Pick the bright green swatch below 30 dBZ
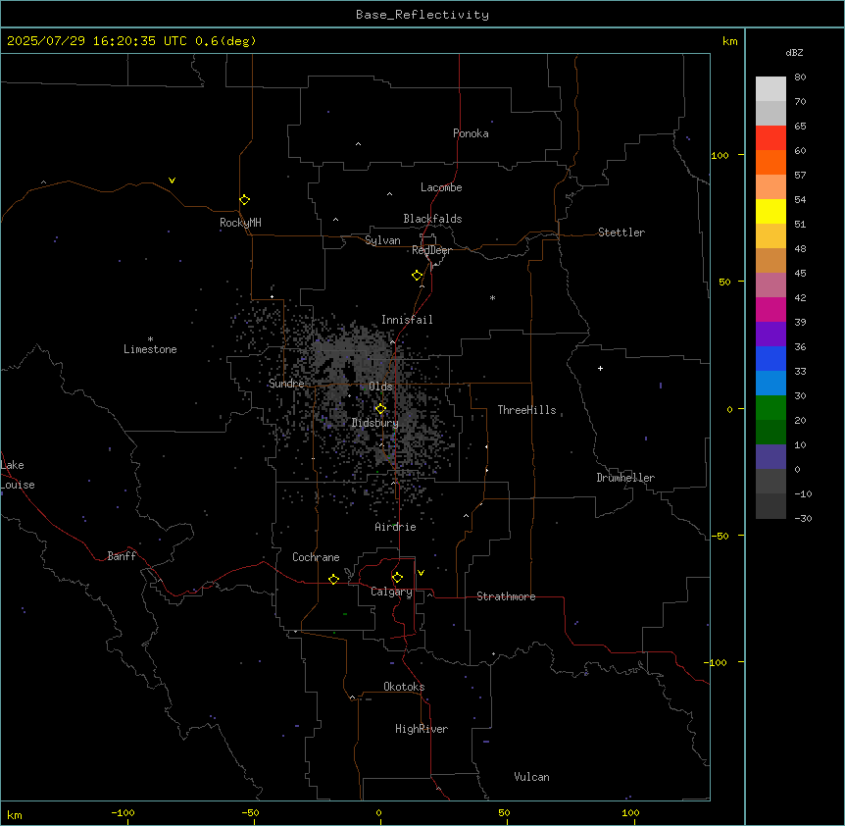The width and height of the screenshot is (845, 826). tap(770, 408)
